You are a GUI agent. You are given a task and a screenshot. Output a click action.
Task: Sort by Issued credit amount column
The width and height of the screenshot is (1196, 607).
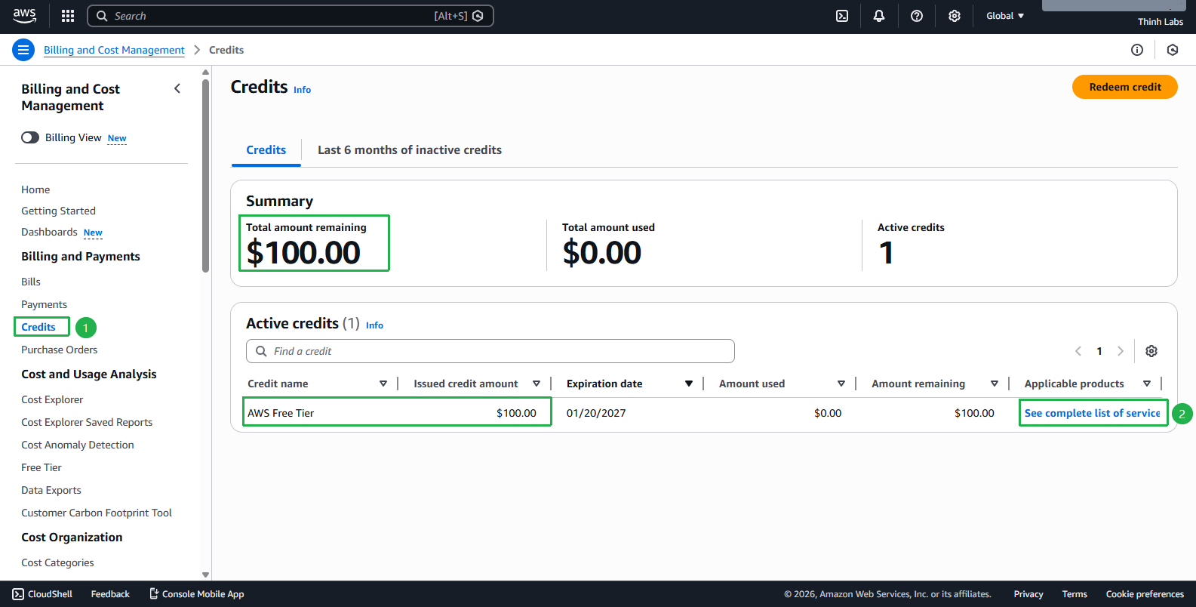(537, 384)
